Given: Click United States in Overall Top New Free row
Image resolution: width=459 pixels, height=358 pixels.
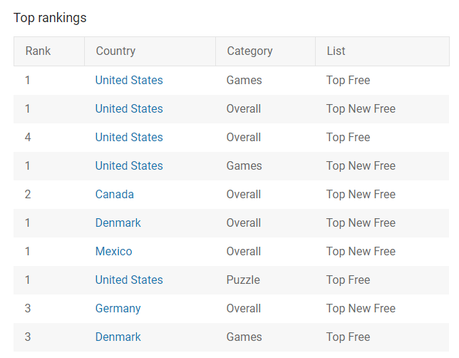Looking at the screenshot, I should (x=129, y=109).
